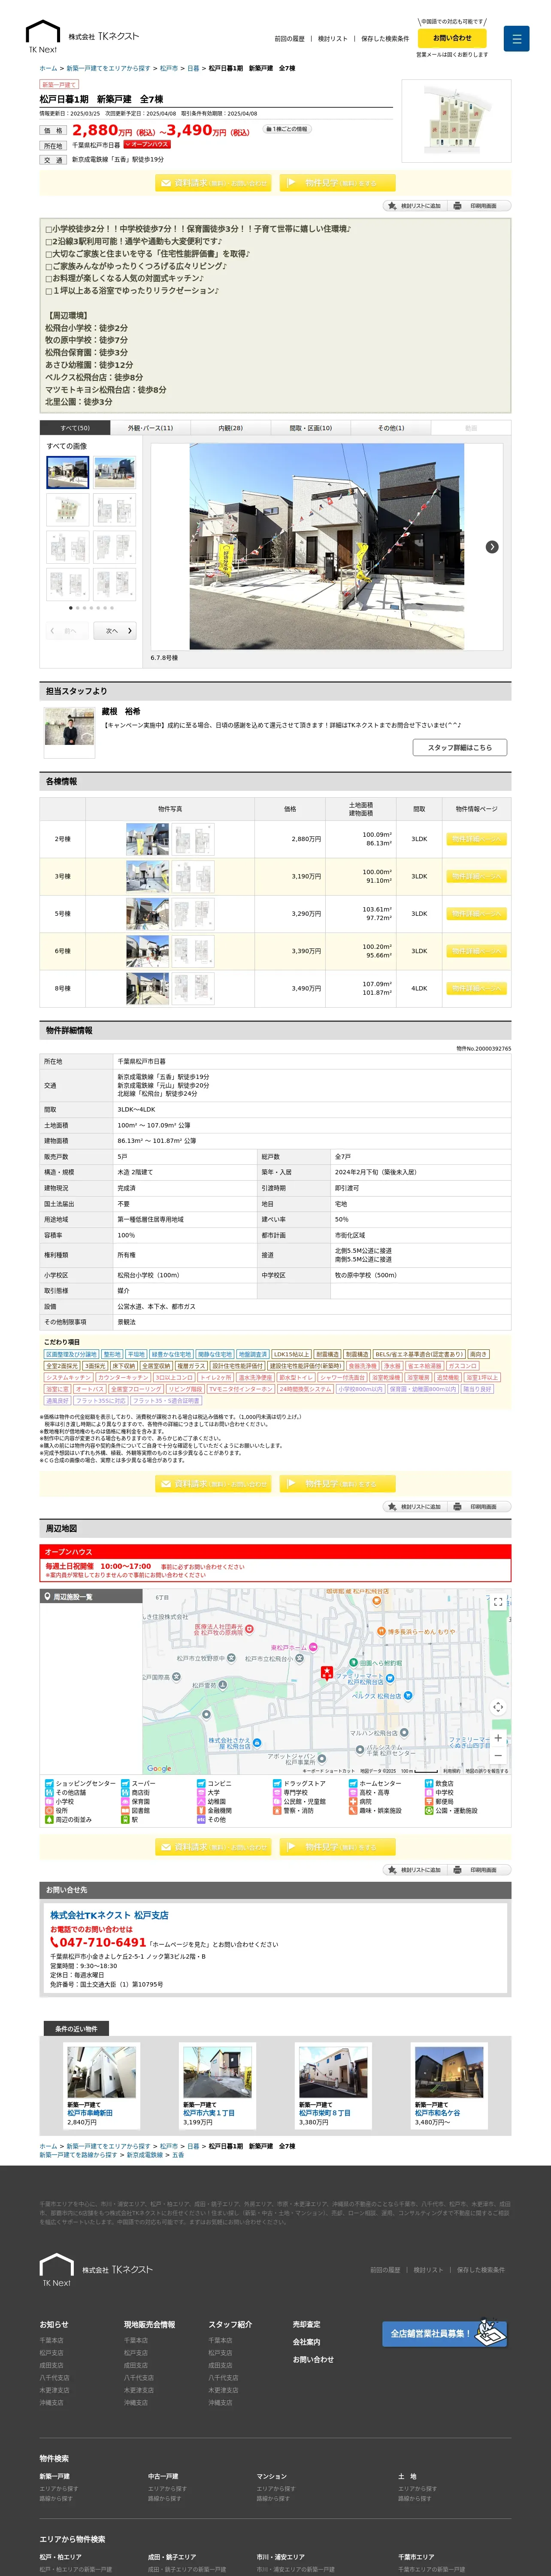The image size is (551, 2576).
Task: Switch to 外観・パース(11) tab
Action: pos(150,428)
